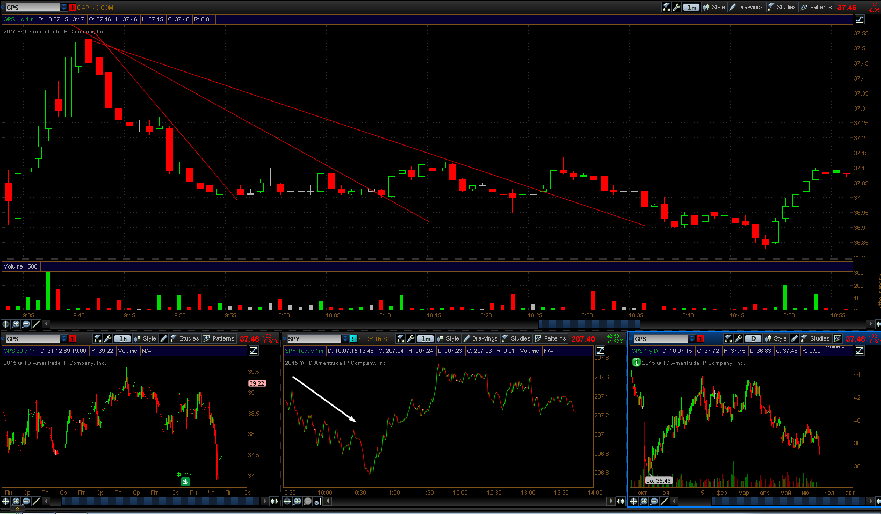Screen dimensions: 881x514
Task: Expand the GPS 1h chart symbol dropdown
Action: point(64,339)
